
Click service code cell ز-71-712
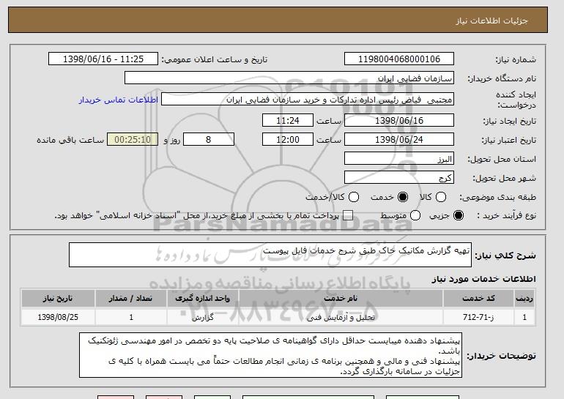pos(478,318)
